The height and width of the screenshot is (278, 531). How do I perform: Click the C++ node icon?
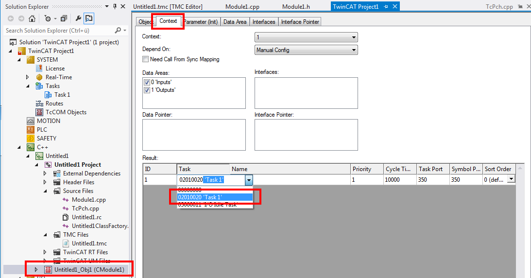click(31, 147)
